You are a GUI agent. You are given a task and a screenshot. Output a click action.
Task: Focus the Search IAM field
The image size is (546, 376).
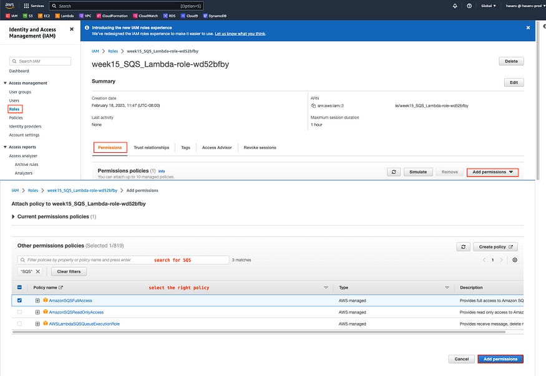pyautogui.click(x=40, y=61)
